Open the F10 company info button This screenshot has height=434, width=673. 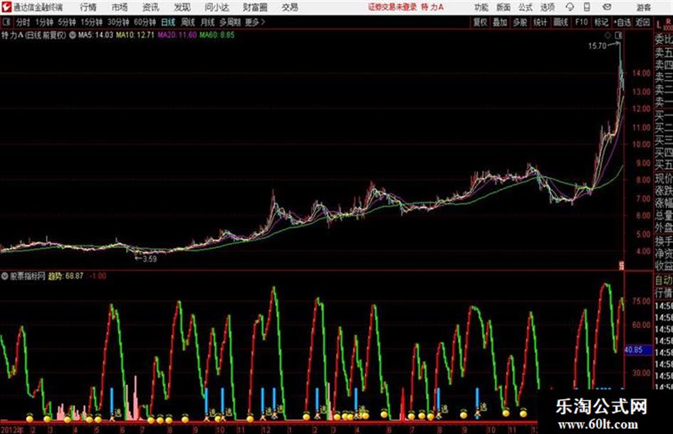click(581, 22)
